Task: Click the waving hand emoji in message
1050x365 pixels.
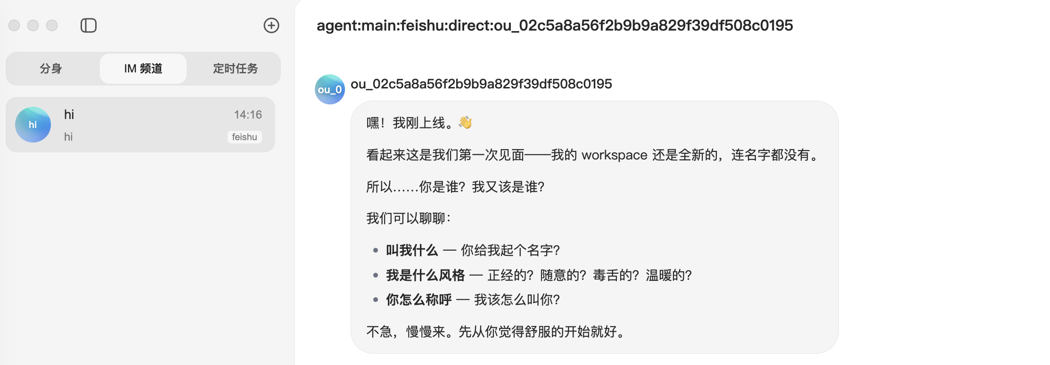Action: pos(465,123)
